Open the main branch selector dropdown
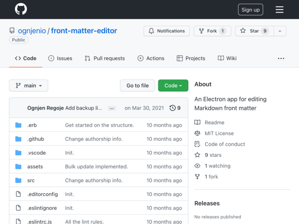The height and width of the screenshot is (224, 299). (x=28, y=85)
